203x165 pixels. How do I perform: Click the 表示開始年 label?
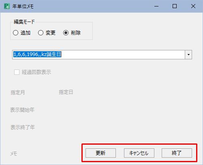(22, 110)
